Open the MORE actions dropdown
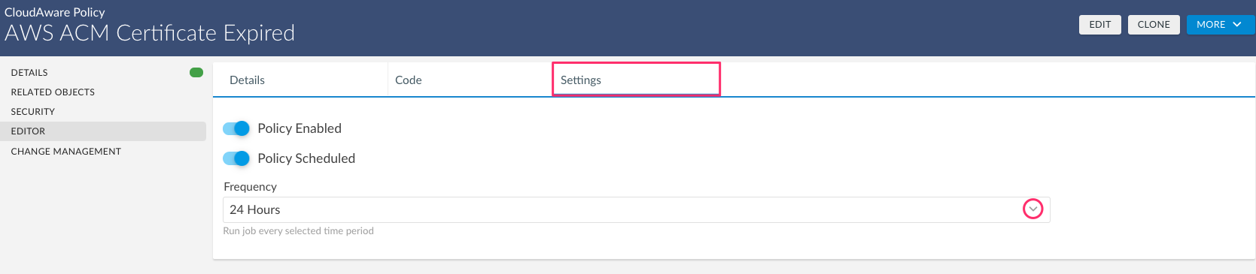 (x=1220, y=25)
